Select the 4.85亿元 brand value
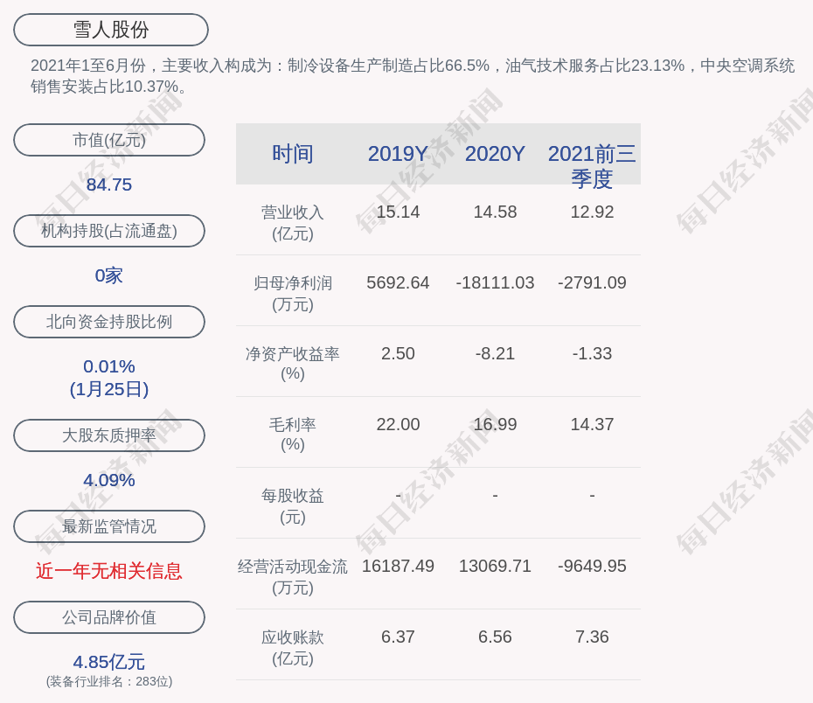This screenshot has height=703, width=813. (109, 662)
